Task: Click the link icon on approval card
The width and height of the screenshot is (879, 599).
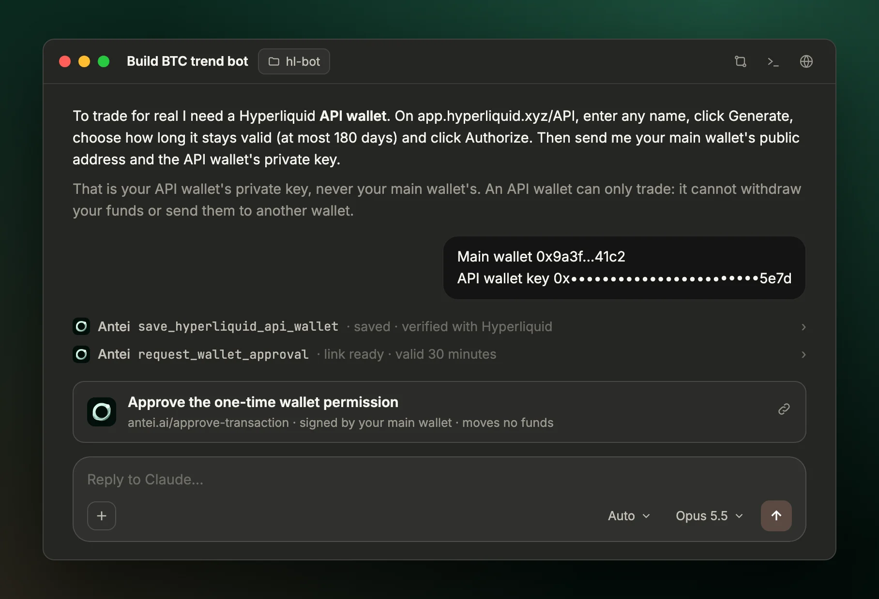Action: tap(784, 409)
